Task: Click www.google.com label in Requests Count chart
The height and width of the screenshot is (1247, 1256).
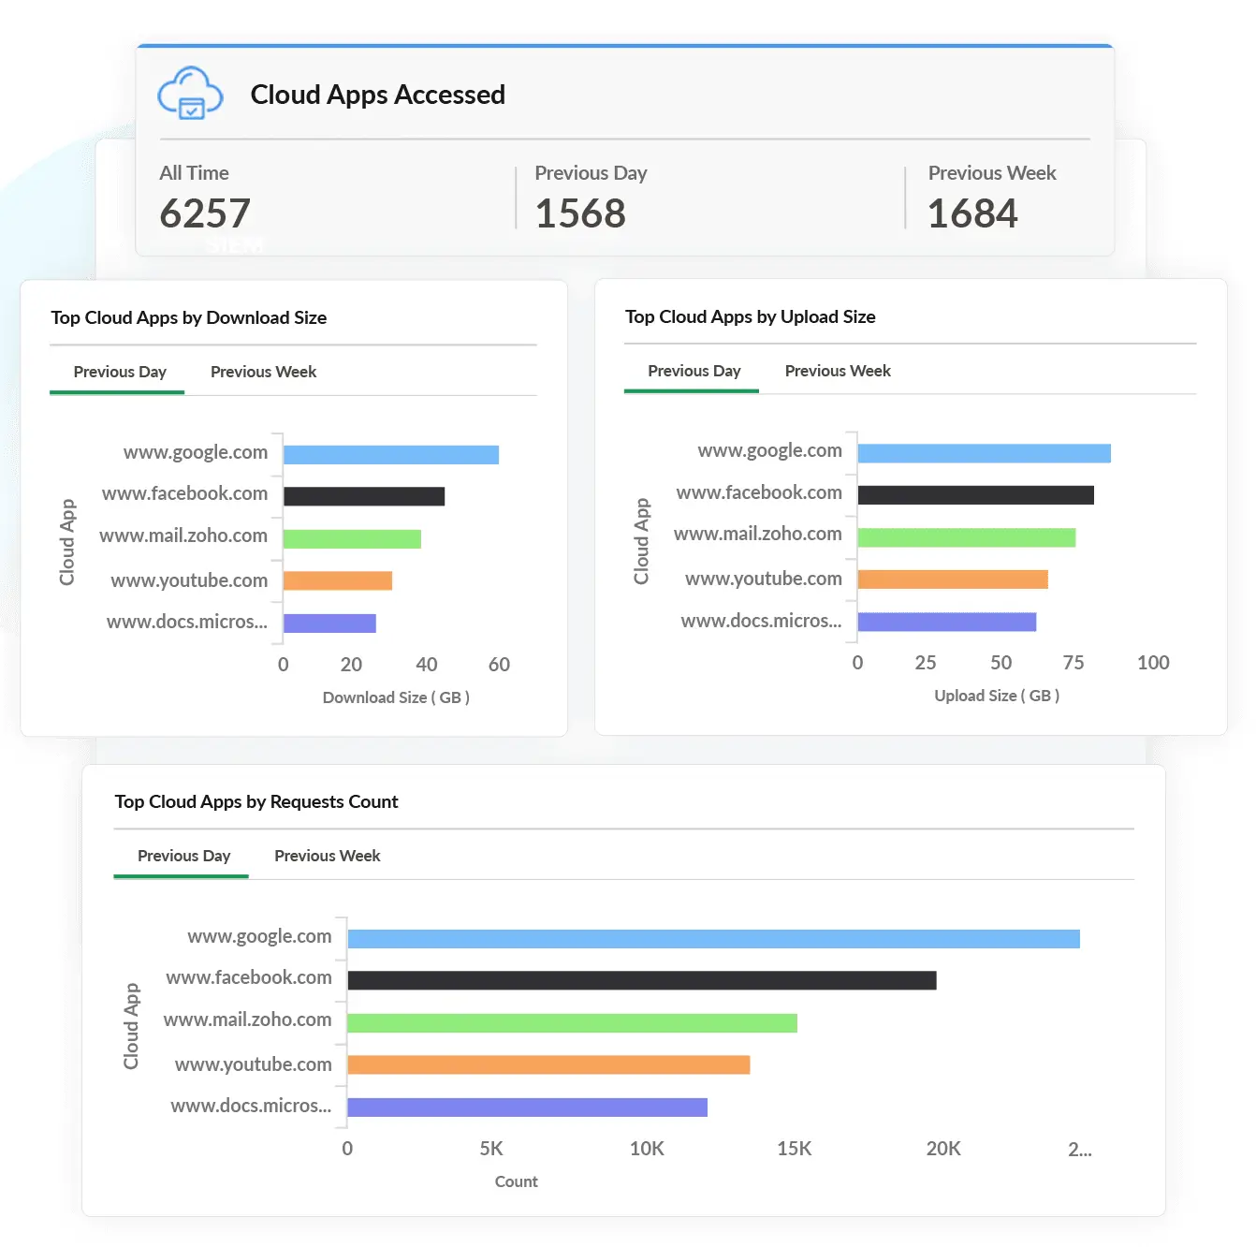Action: [x=259, y=936]
